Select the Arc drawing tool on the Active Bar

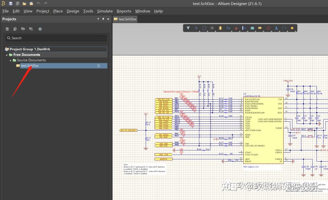pos(284,28)
